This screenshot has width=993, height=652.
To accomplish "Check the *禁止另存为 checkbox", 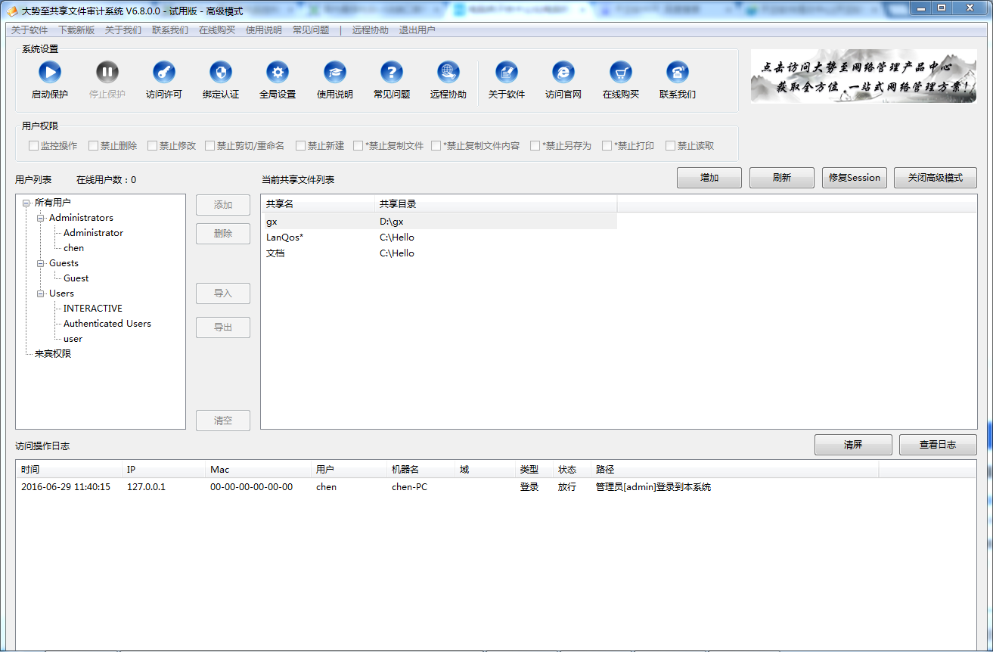I will pos(535,146).
